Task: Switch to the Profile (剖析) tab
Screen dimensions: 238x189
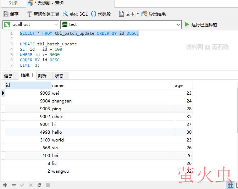Action: (42, 76)
